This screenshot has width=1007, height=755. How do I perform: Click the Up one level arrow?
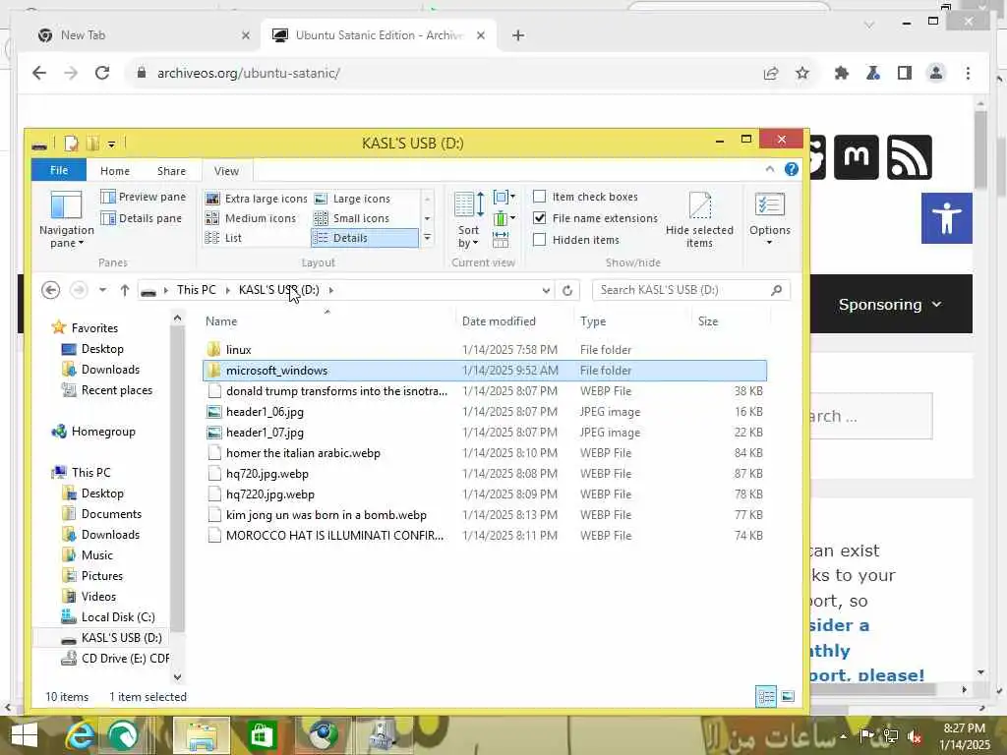click(x=125, y=290)
